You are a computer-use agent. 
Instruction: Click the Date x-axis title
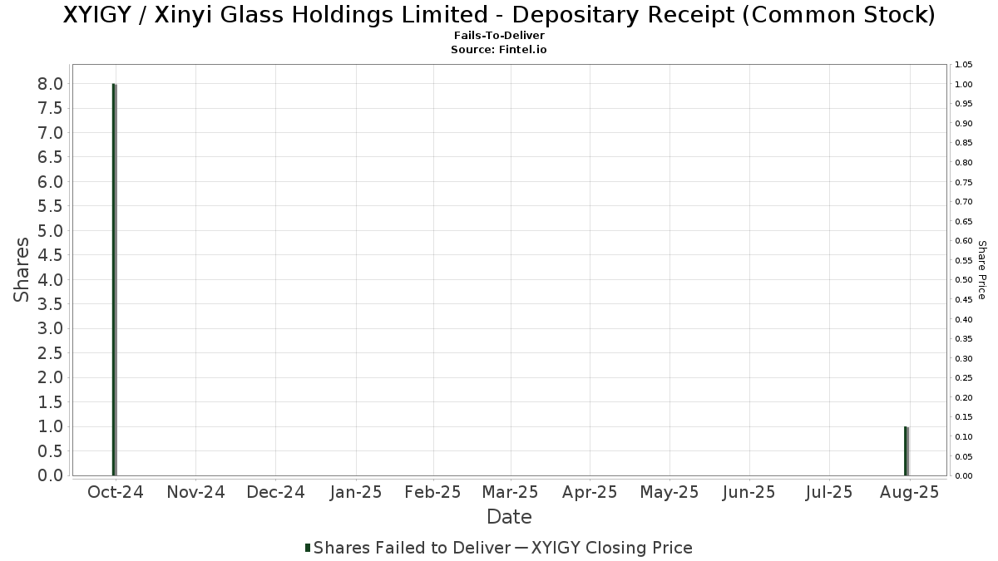pos(509,517)
